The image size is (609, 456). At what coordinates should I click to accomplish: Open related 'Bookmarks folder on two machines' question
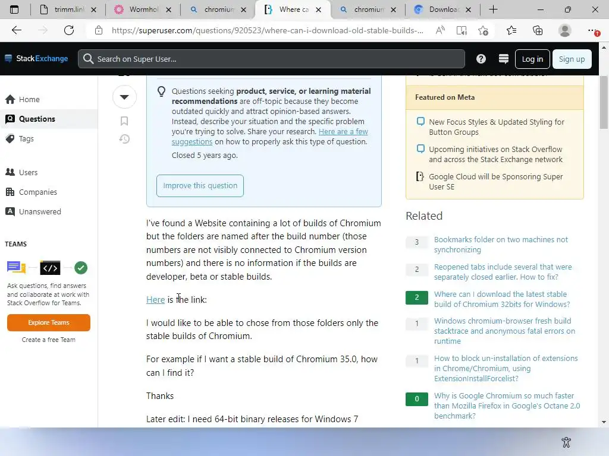pos(501,245)
